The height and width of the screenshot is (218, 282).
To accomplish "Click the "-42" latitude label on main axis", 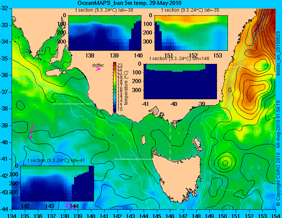I will (x=4, y=176).
